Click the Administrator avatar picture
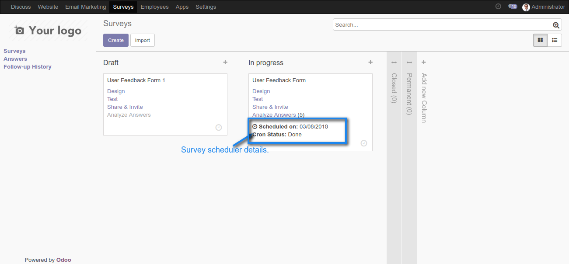 [526, 7]
